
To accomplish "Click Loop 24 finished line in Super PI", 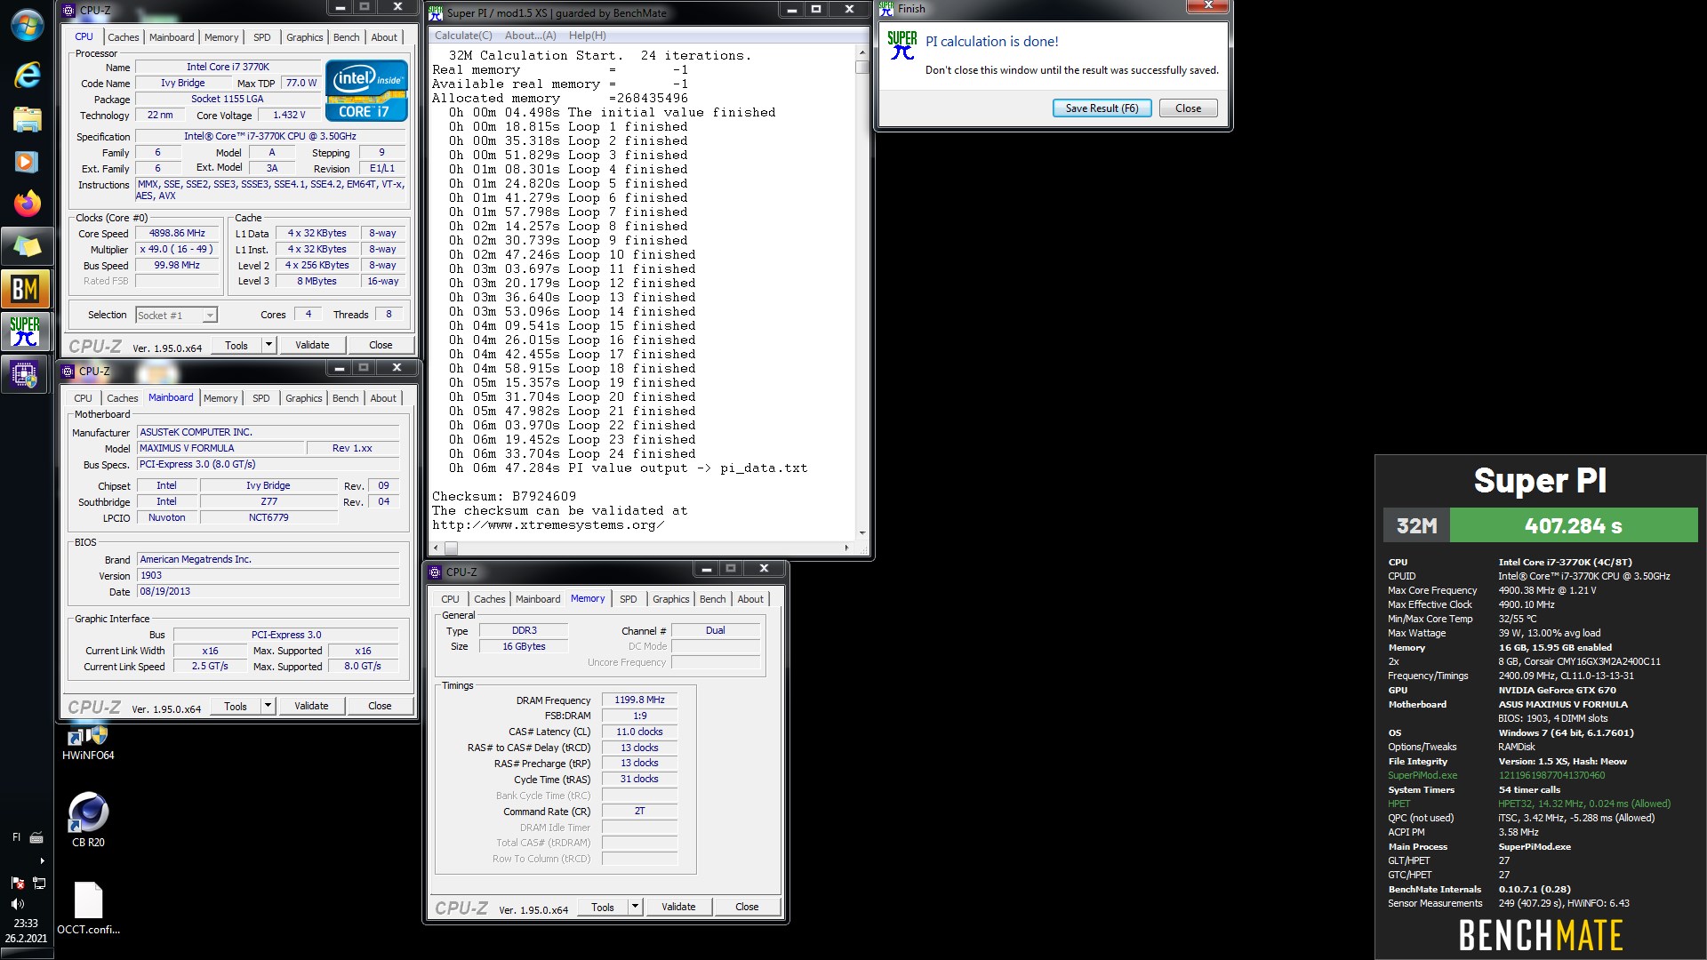I will 573,453.
